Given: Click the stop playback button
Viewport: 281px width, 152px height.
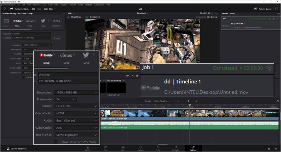Looking at the screenshot, I should (137, 76).
